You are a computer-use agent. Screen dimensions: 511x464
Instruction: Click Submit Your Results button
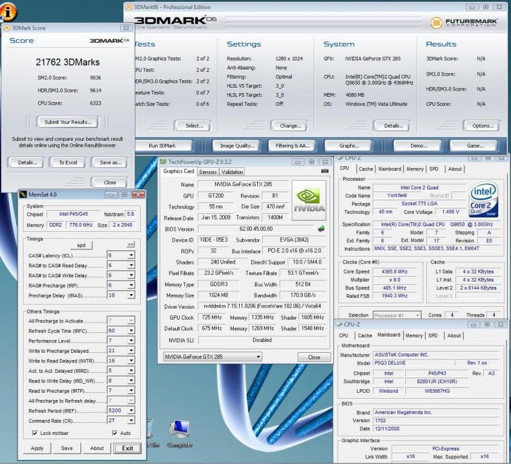[x=68, y=122]
